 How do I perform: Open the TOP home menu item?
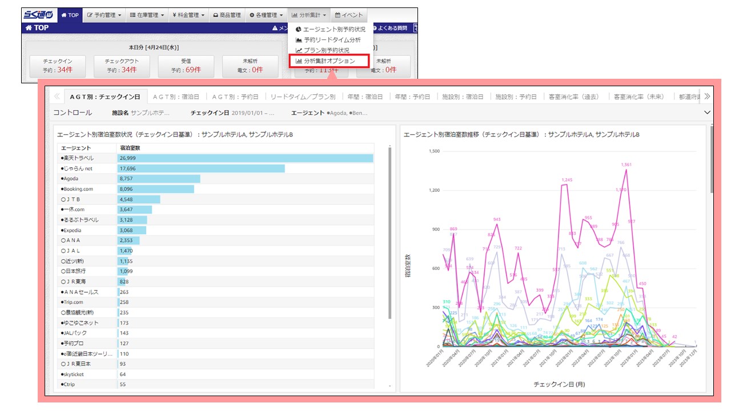click(70, 15)
